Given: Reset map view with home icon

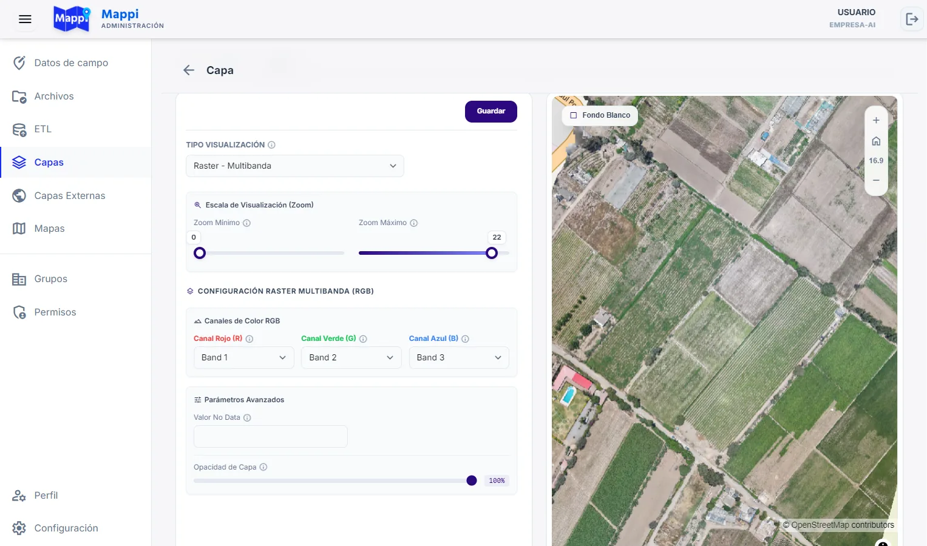Looking at the screenshot, I should pyautogui.click(x=876, y=141).
